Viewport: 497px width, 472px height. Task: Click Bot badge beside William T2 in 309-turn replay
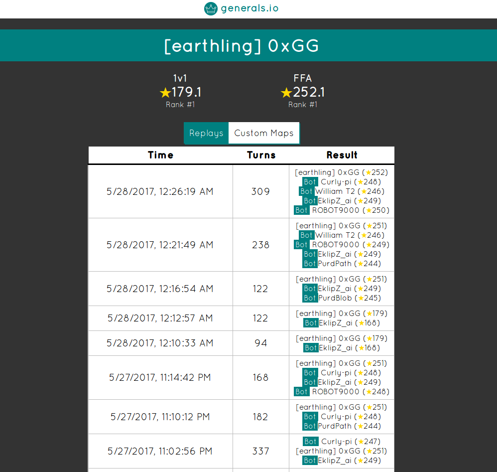tap(306, 191)
